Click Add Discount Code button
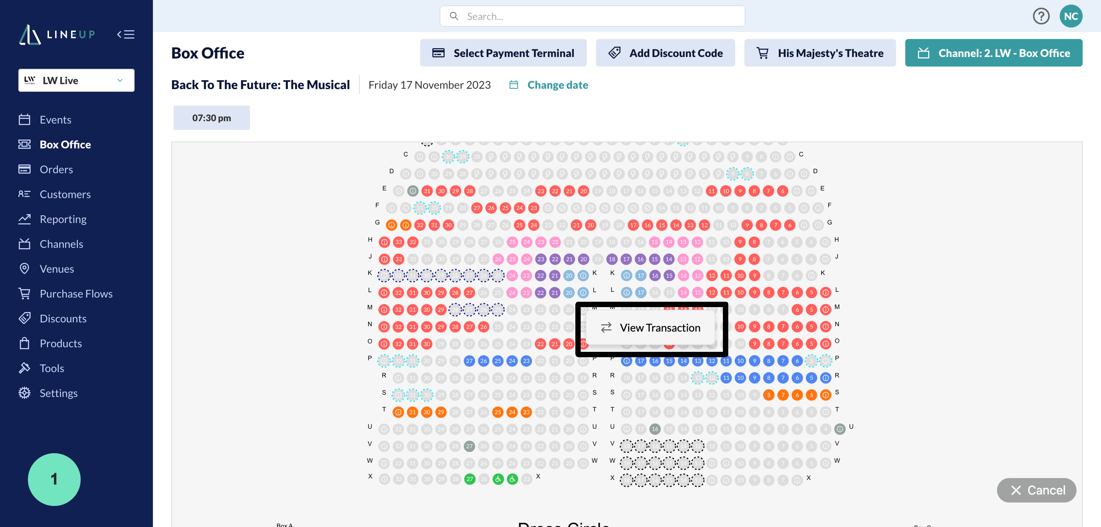 (x=665, y=52)
